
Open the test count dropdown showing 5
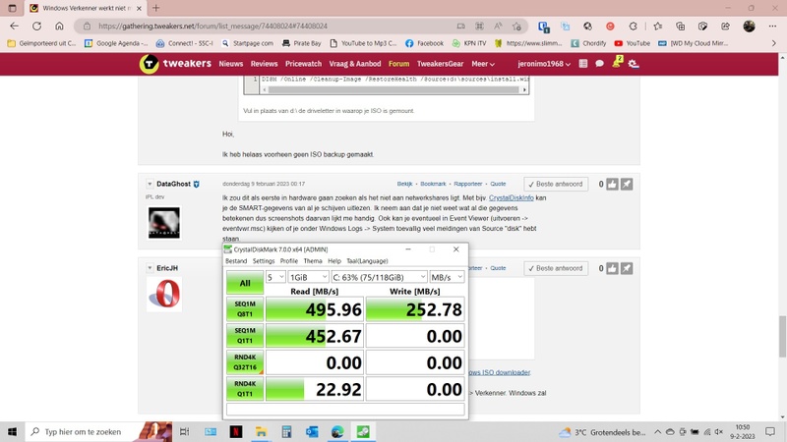coord(275,277)
